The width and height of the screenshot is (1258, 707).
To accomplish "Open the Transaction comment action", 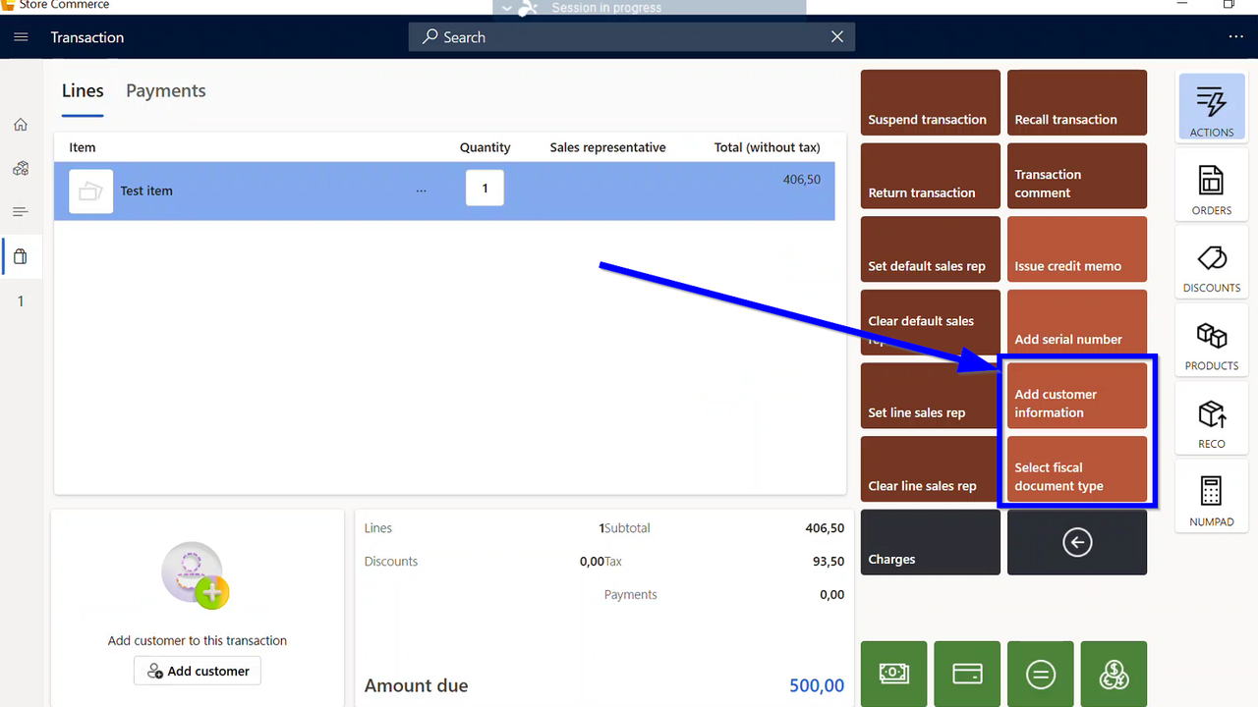I will (x=1077, y=176).
